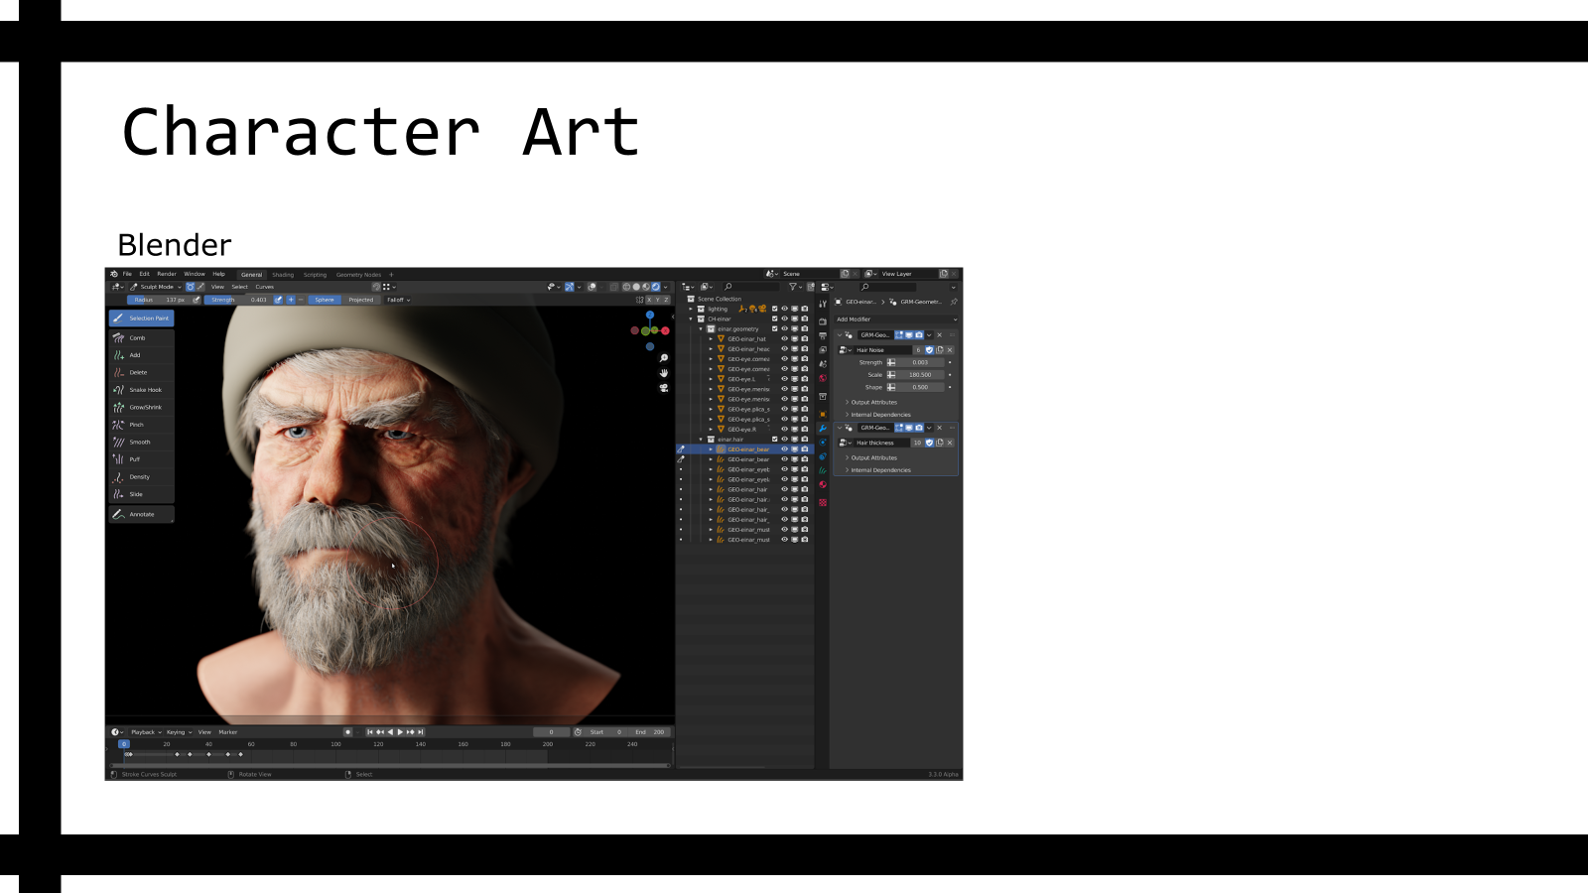Expand Output Attributes under Hair Noise

click(873, 402)
